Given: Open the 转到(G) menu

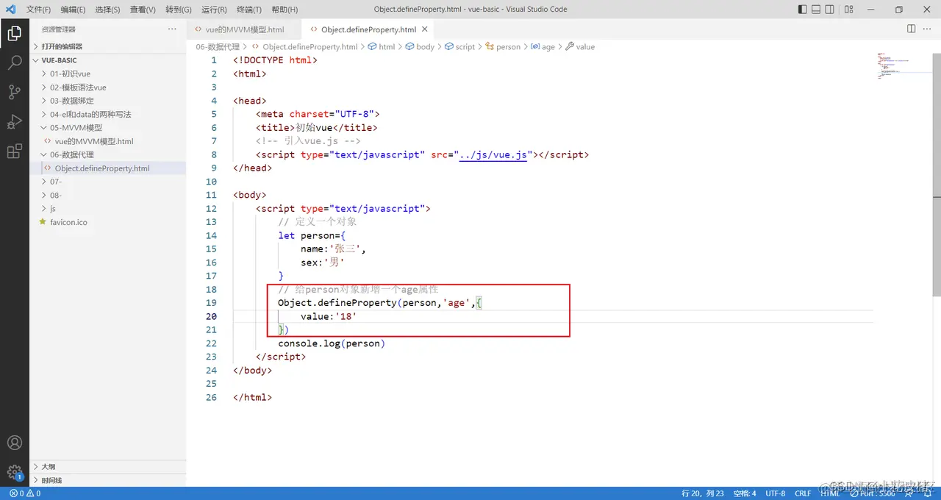Looking at the screenshot, I should coord(178,10).
